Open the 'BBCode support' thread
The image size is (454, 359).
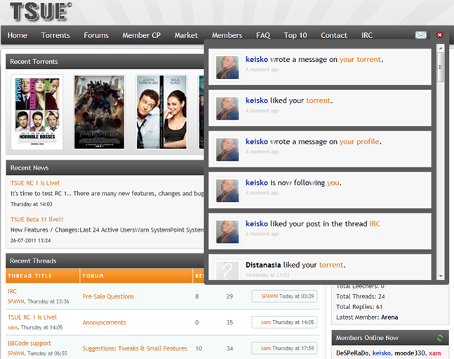click(29, 344)
